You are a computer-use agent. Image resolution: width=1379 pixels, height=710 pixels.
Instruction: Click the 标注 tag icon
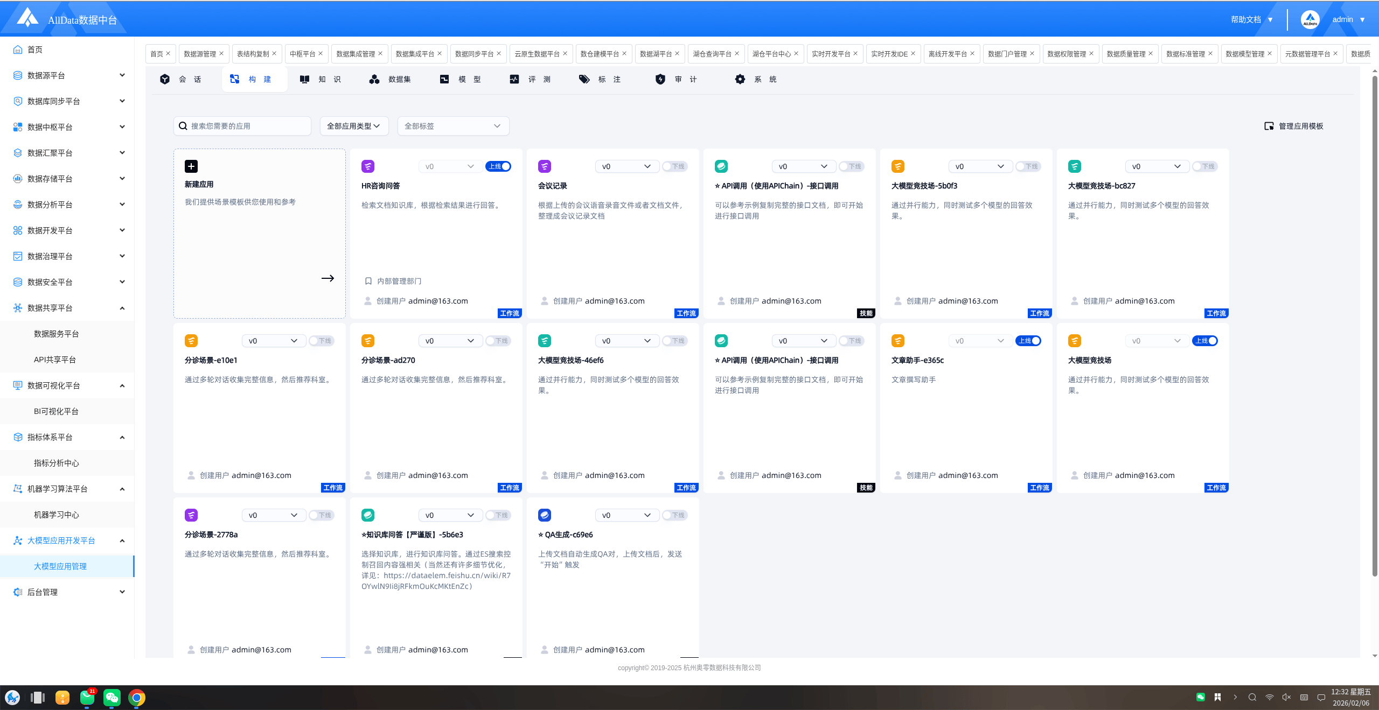(x=584, y=79)
